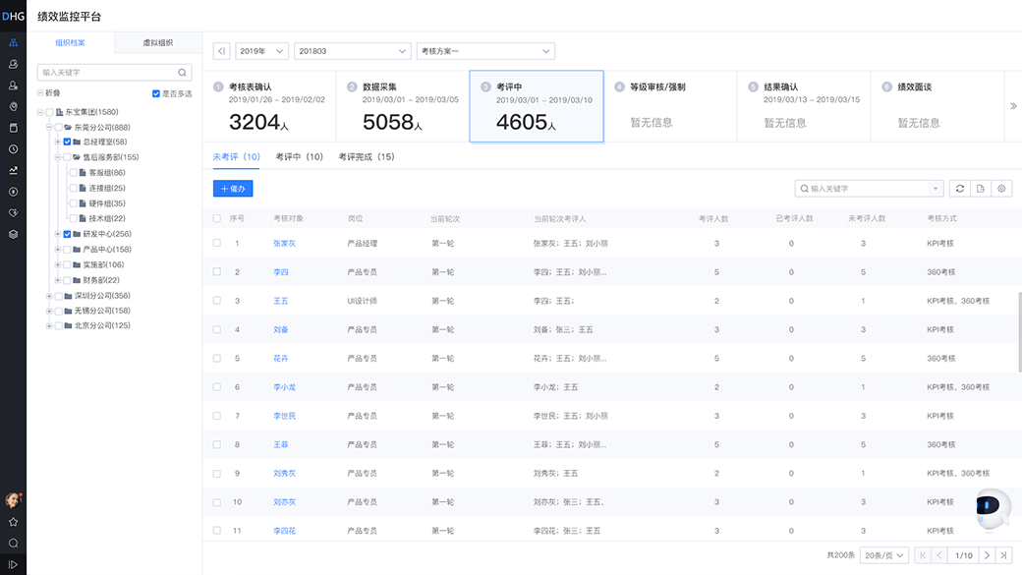The width and height of the screenshot is (1022, 575).
Task: Click the org chart icon in sidebar
Action: (13, 42)
